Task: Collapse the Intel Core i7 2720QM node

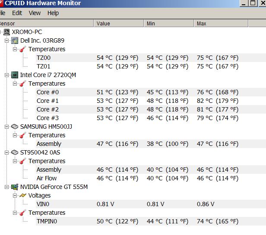Action: coord(6,75)
